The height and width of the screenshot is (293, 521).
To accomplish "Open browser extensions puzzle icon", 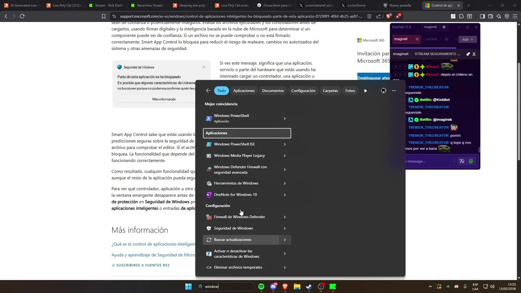I will [x=461, y=16].
